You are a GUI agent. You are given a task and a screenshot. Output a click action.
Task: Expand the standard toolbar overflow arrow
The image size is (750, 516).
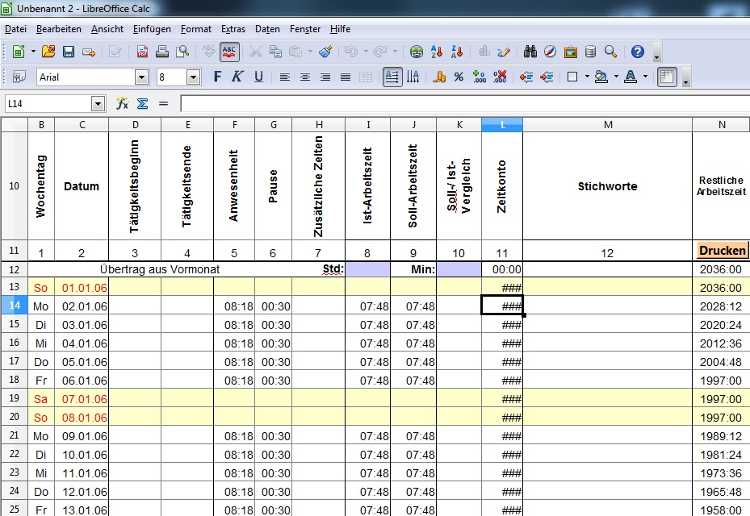tap(656, 53)
